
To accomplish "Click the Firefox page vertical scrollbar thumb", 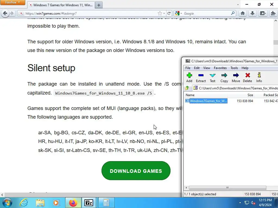I will [276, 42].
